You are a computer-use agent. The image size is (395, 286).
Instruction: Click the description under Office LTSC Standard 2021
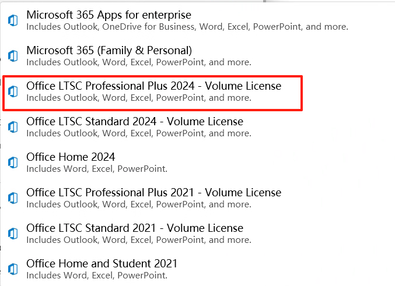pyautogui.click(x=139, y=239)
